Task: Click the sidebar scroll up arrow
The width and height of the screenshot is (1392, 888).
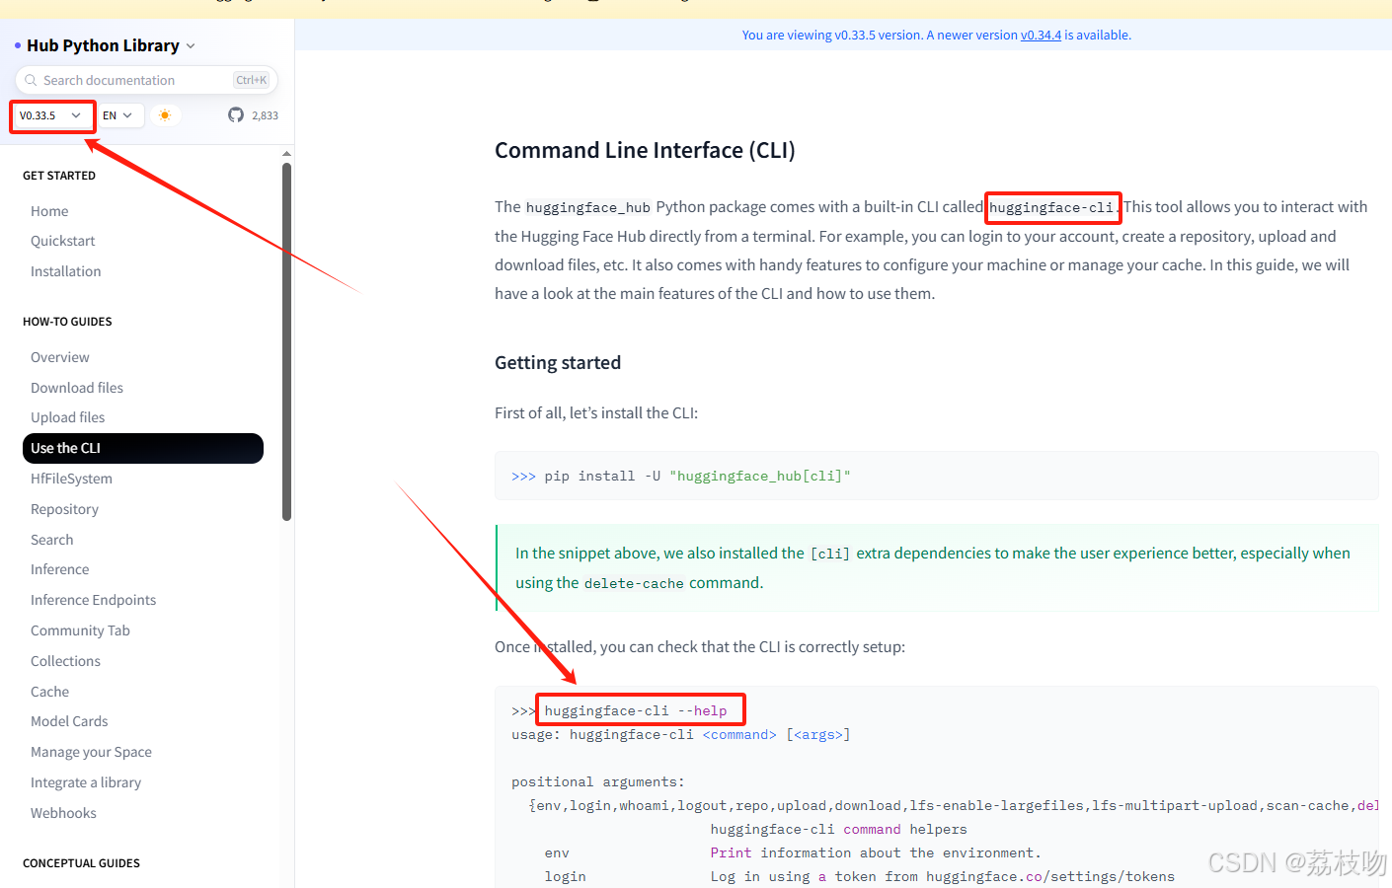Action: coord(286,154)
